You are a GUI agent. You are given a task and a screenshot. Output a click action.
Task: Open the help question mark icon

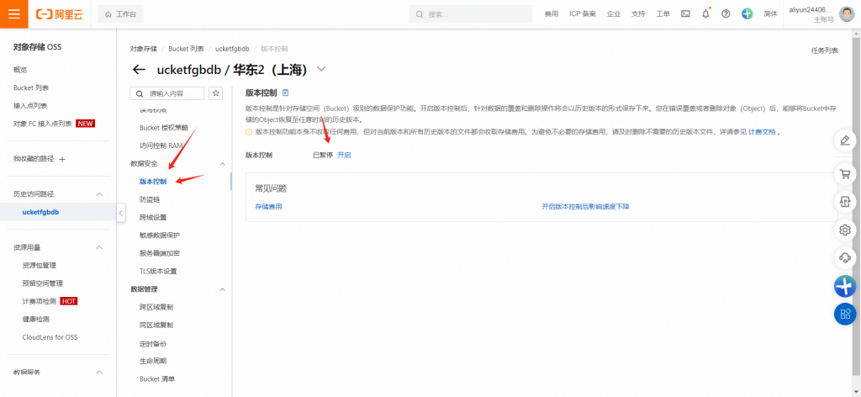(x=726, y=14)
